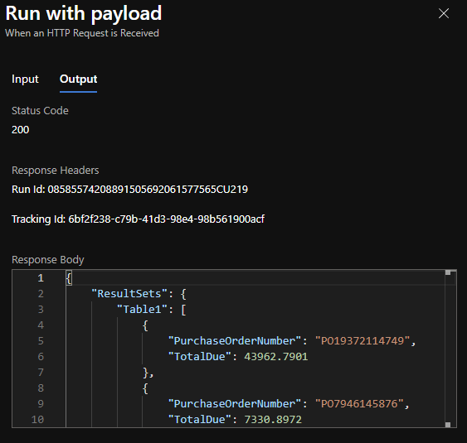Click line number 1 in response body
467x443 pixels.
[41, 278]
